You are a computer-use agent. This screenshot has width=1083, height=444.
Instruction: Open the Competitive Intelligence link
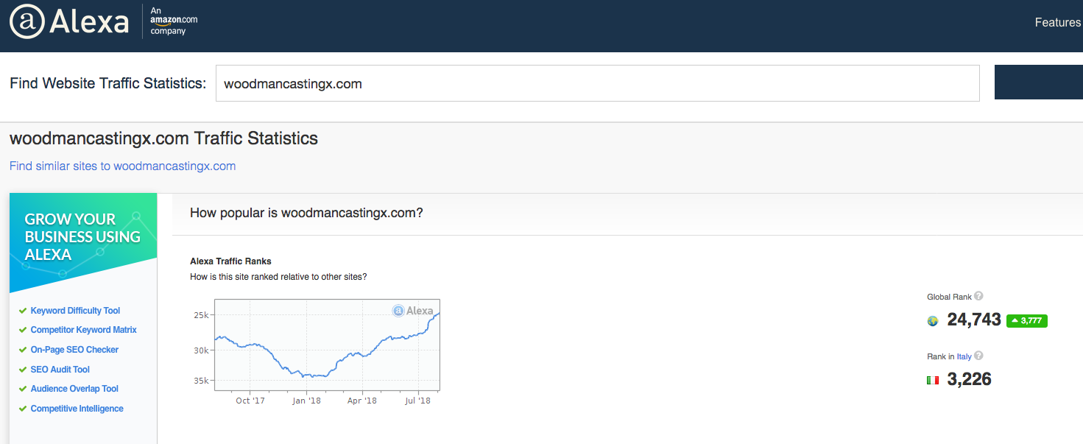pyautogui.click(x=77, y=409)
